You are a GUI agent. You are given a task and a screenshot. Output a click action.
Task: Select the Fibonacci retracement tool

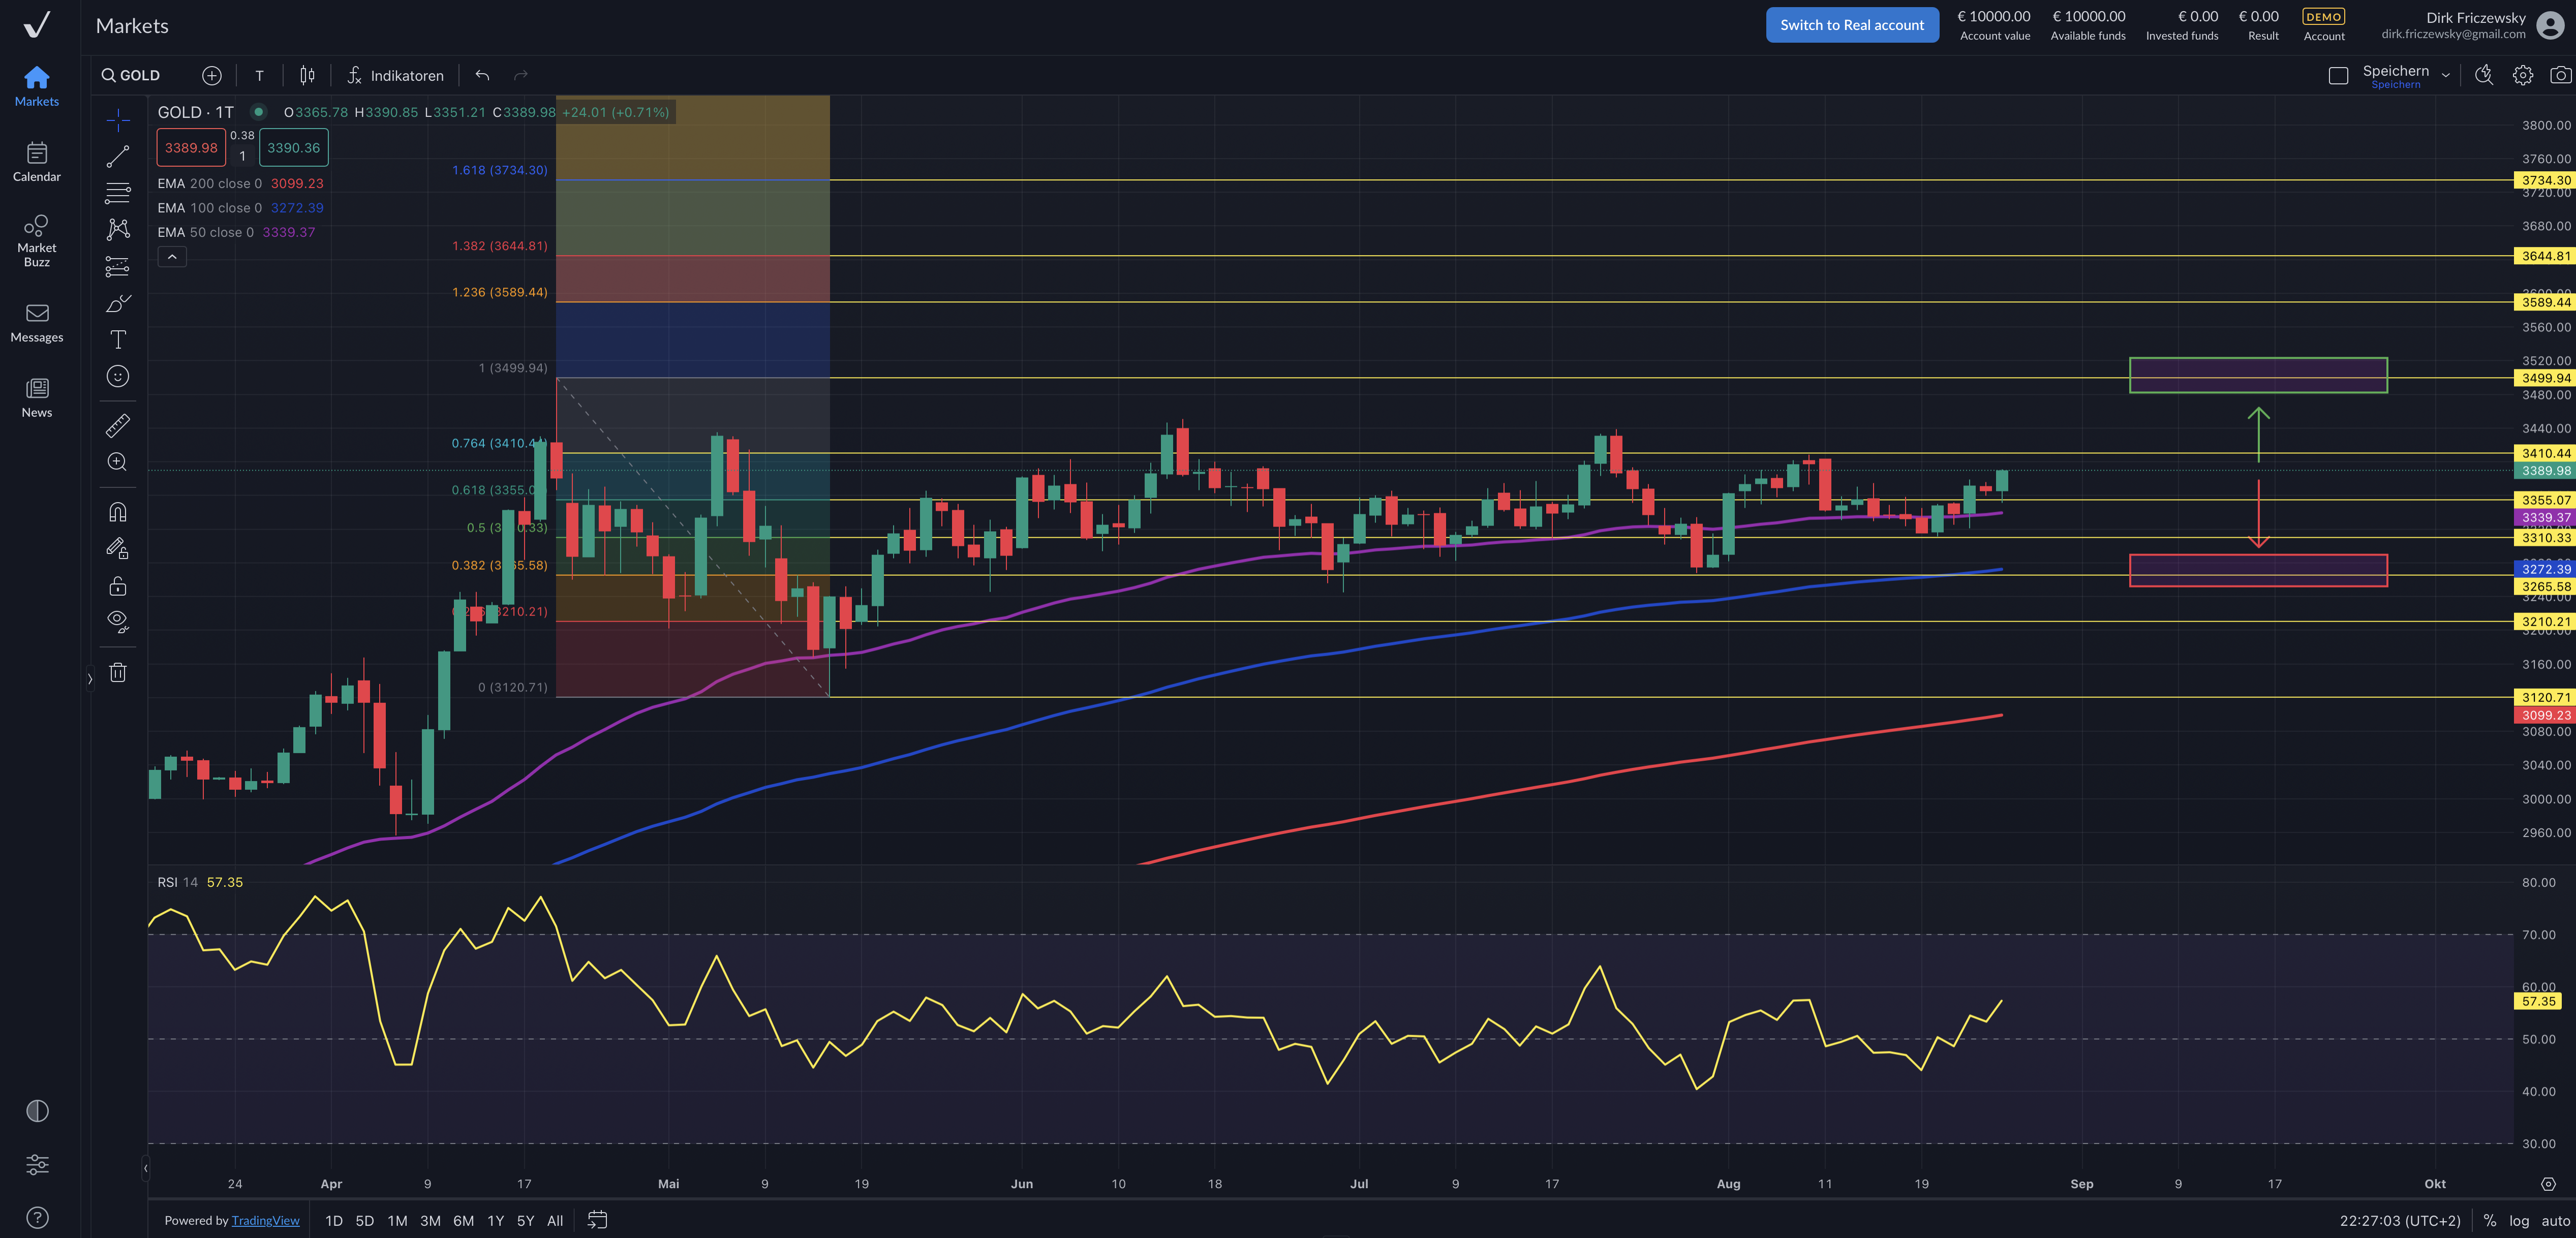coord(118,193)
